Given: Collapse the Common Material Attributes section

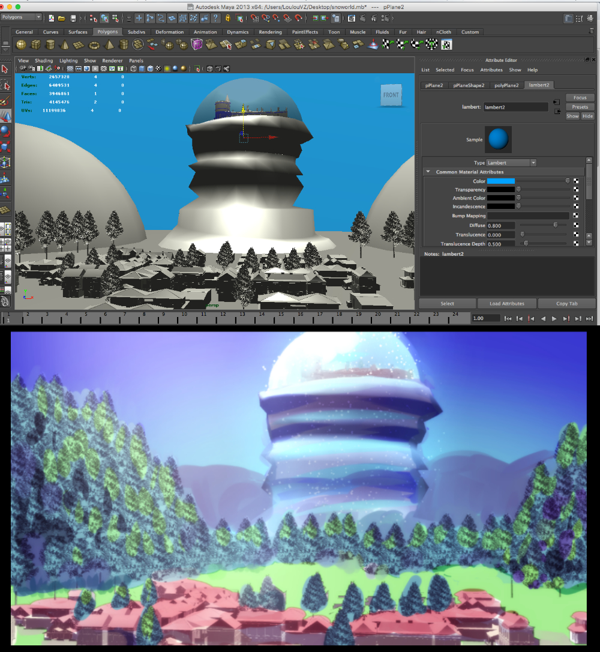Looking at the screenshot, I should point(428,172).
